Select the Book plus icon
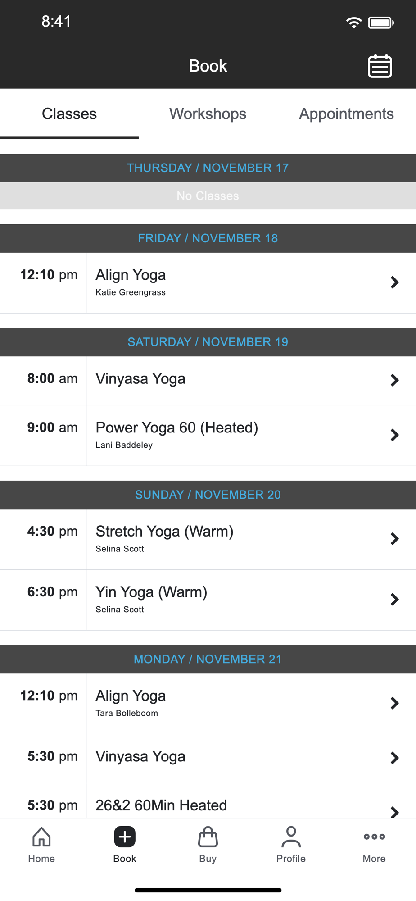This screenshot has height=901, width=416. tap(125, 837)
